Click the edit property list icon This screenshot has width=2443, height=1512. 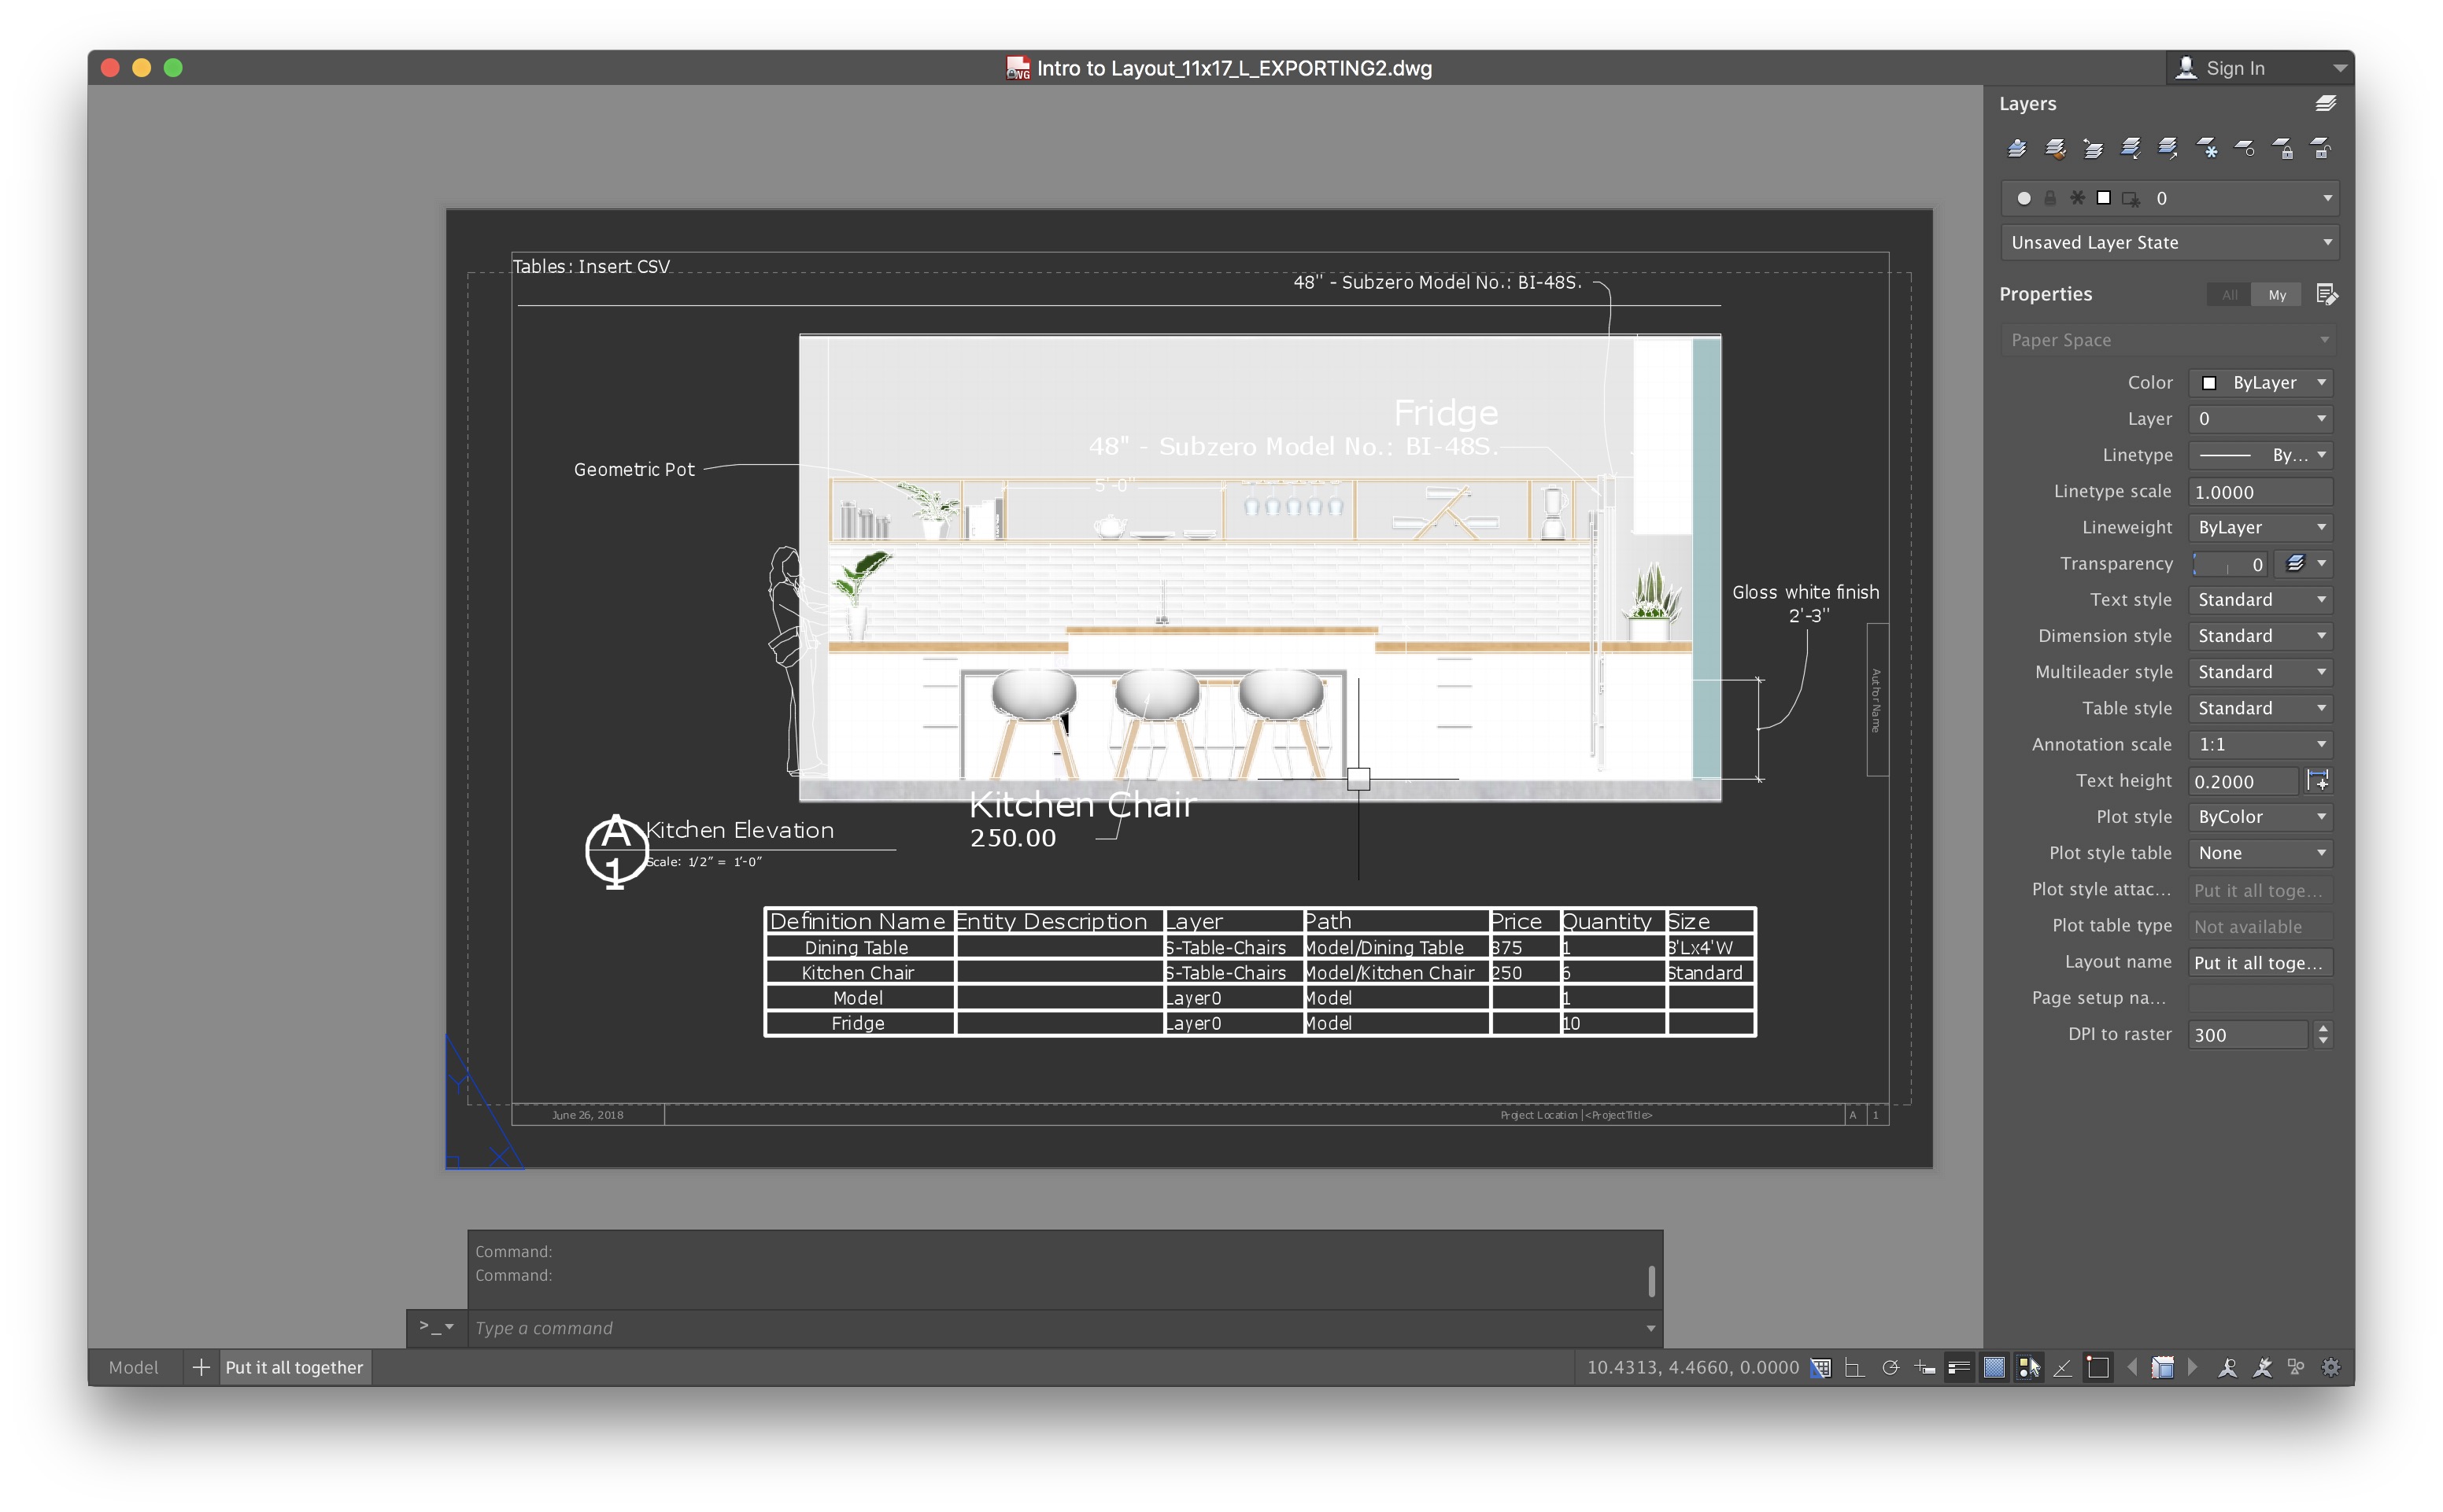(2326, 294)
